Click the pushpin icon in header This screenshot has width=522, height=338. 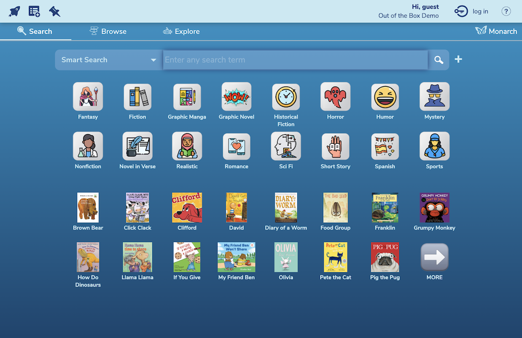[54, 11]
